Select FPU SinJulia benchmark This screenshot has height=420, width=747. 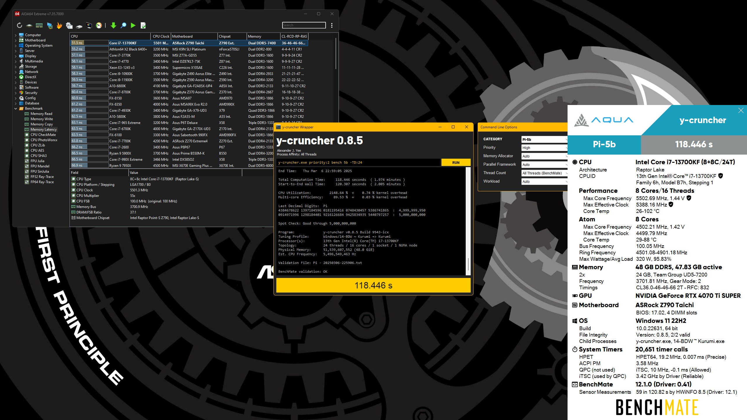click(x=40, y=171)
